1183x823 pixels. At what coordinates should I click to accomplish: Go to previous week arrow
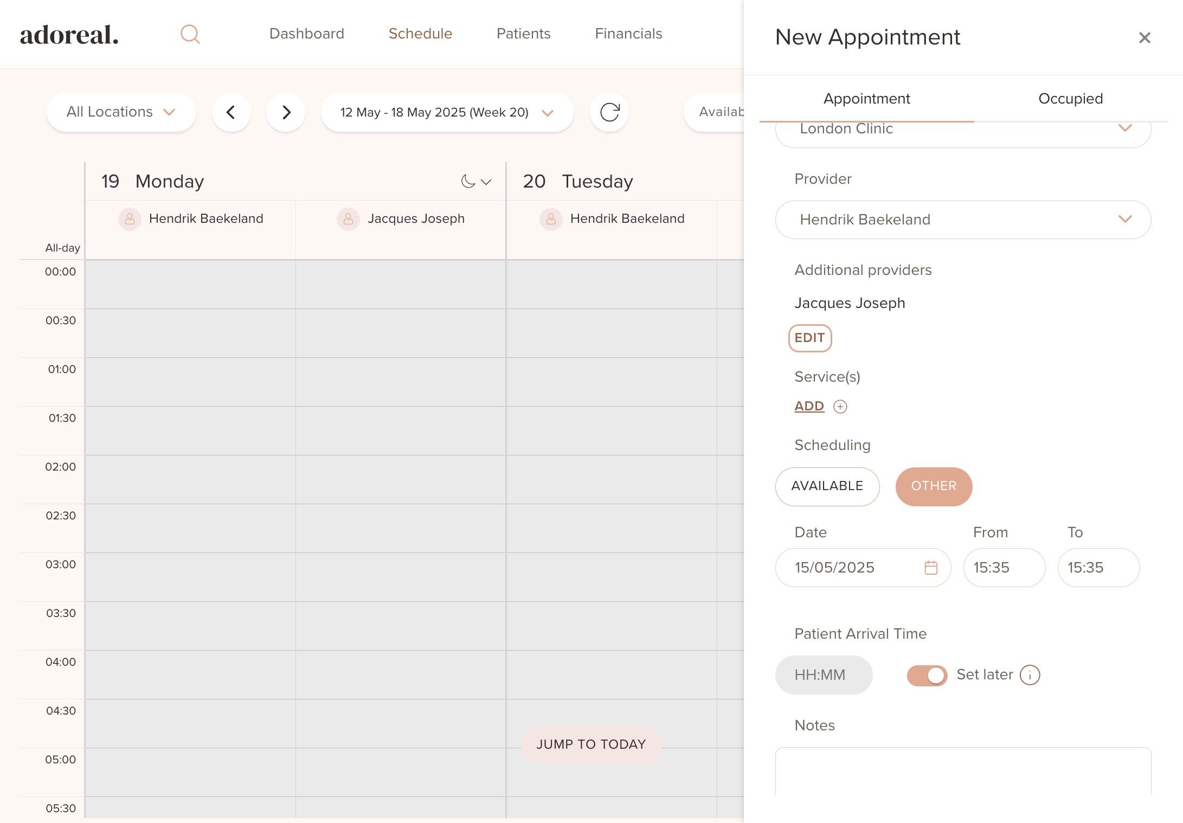(231, 112)
